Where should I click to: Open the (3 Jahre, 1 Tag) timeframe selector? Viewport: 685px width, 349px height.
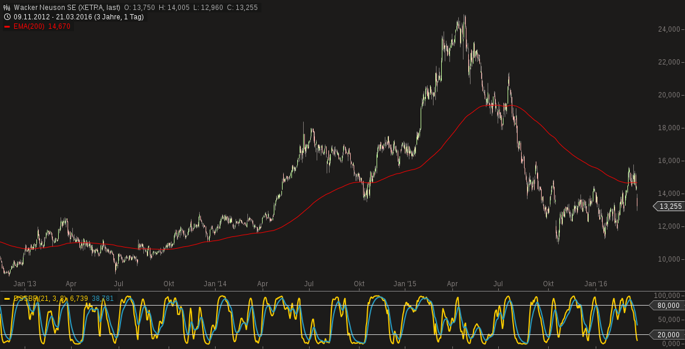pyautogui.click(x=117, y=16)
